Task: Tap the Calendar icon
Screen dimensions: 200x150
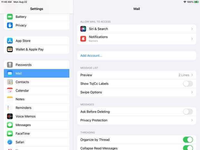Action: pos(10,90)
